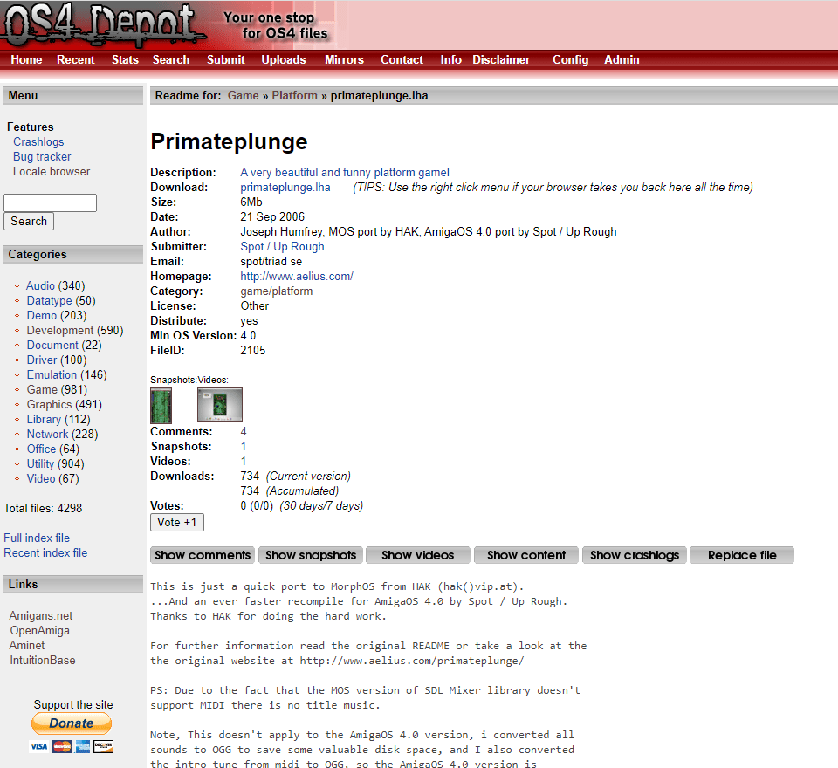
Task: Show comments for this file
Action: 203,555
